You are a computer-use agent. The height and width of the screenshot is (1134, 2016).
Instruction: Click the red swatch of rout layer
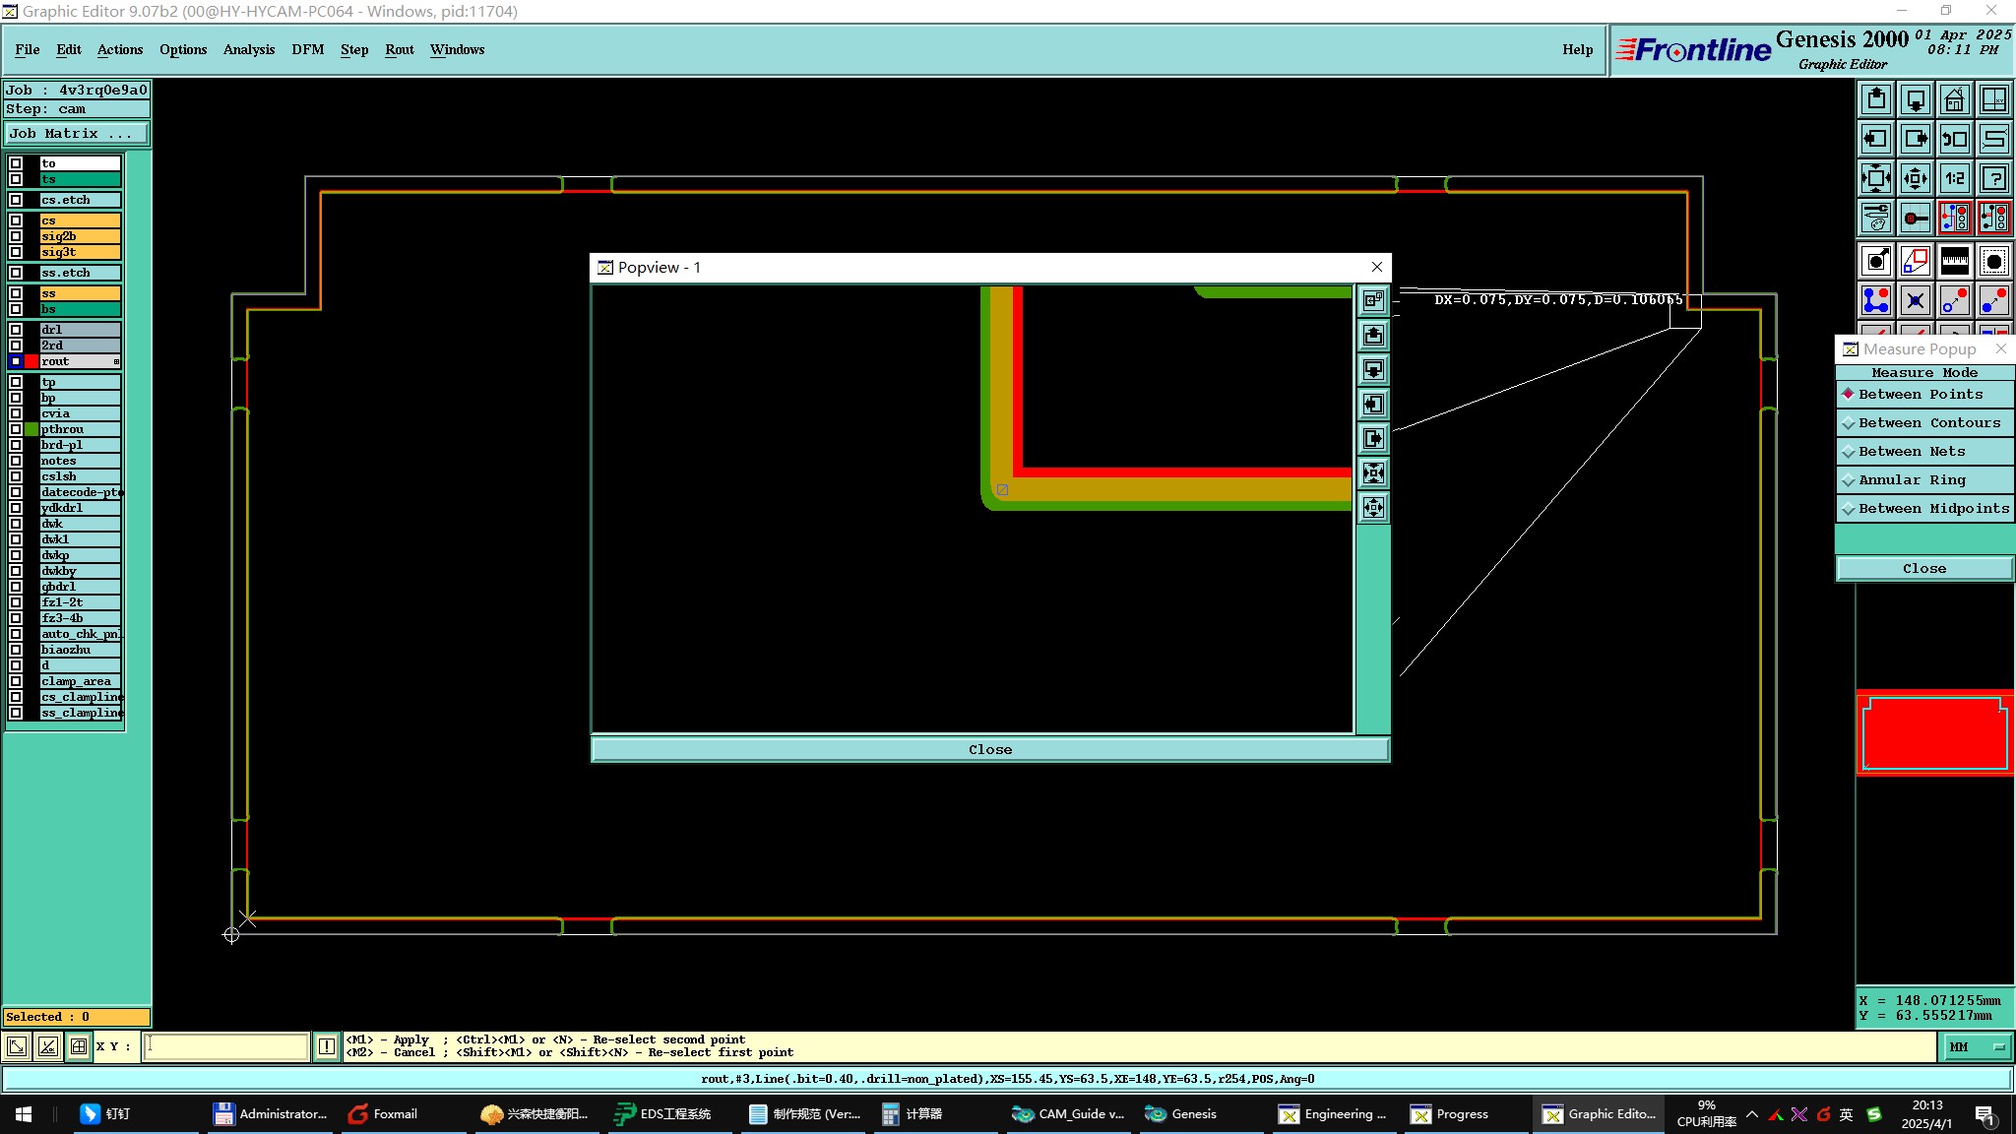(31, 361)
